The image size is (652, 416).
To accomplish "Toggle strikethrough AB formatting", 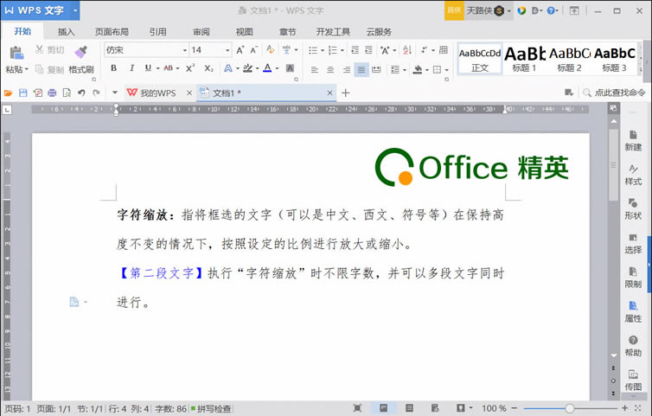I will (168, 68).
